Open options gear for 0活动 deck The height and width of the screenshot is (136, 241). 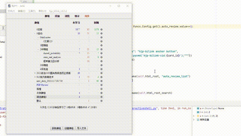[101, 34]
